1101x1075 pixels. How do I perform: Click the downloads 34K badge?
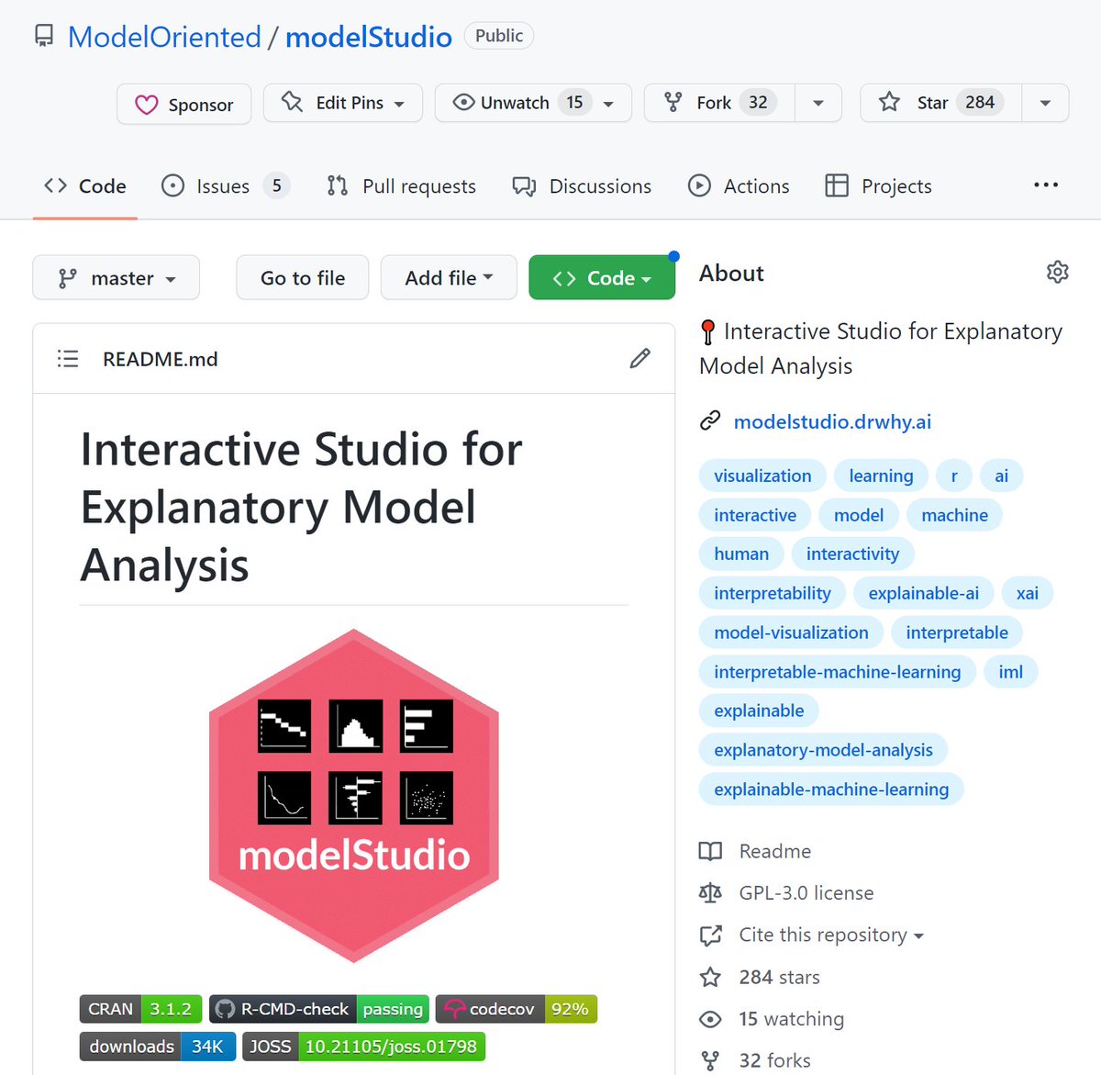click(157, 1047)
